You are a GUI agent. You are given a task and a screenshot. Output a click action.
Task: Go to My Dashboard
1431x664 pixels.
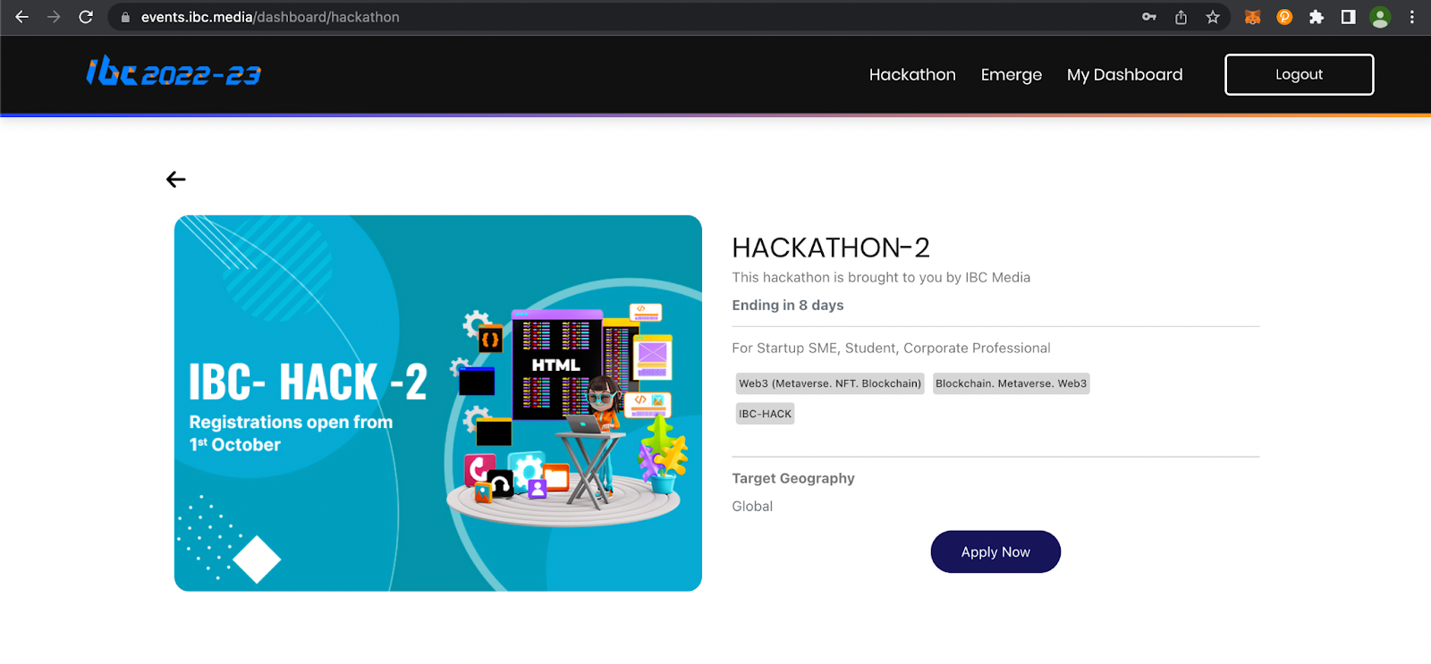coord(1125,75)
